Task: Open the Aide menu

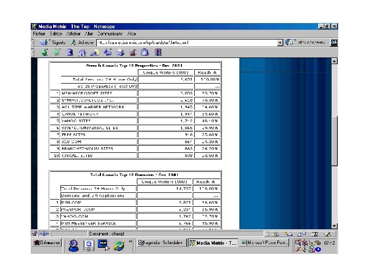Action: pos(132,34)
